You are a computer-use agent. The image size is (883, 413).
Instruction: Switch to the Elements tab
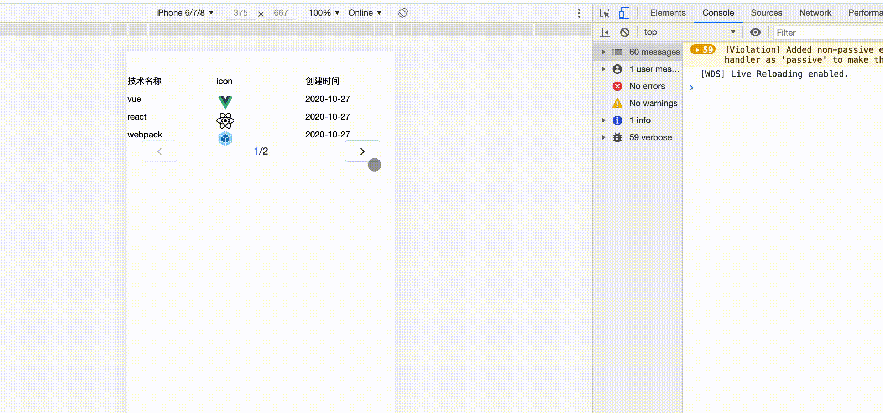pyautogui.click(x=668, y=13)
